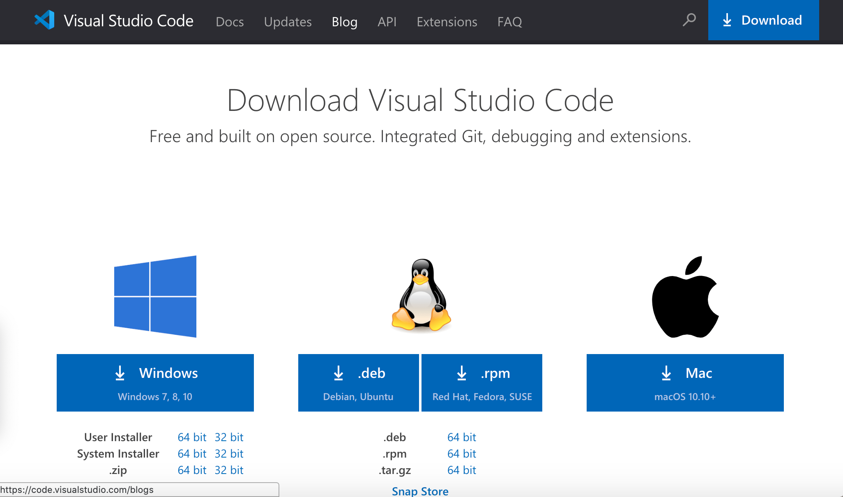This screenshot has width=843, height=497.
Task: Open the Docs menu item
Action: tap(230, 21)
